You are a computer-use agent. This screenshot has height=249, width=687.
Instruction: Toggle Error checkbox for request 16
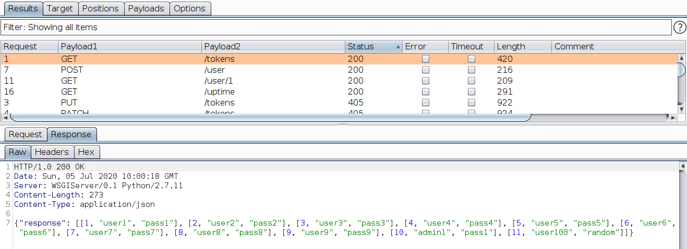[426, 91]
